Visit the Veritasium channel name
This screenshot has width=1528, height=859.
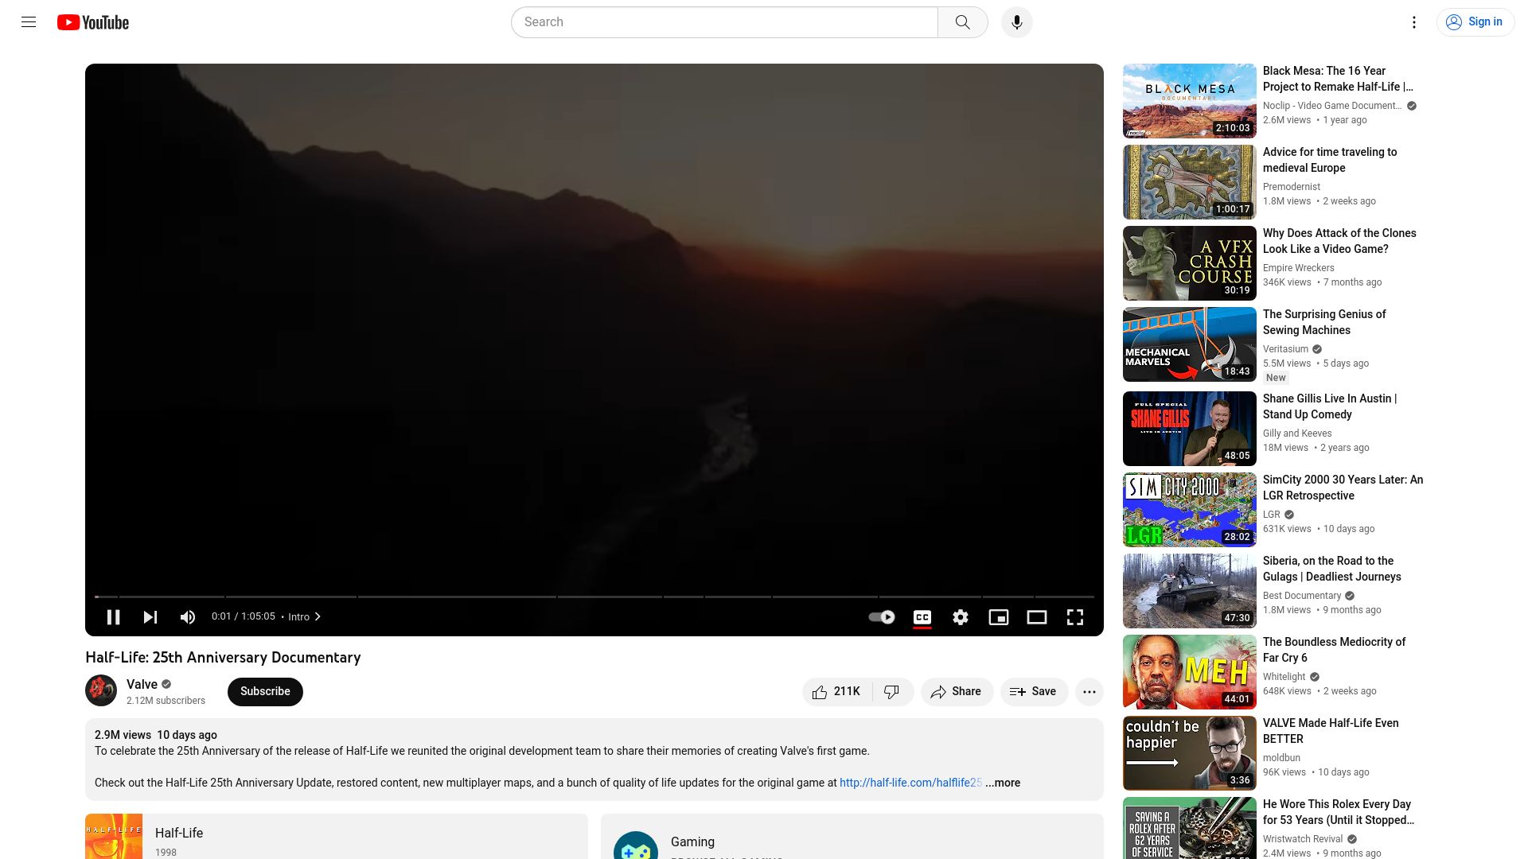(x=1285, y=349)
